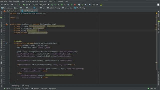This screenshot has width=160, height=90.
Task: Expand the collapsed import block
Action: point(18,18)
